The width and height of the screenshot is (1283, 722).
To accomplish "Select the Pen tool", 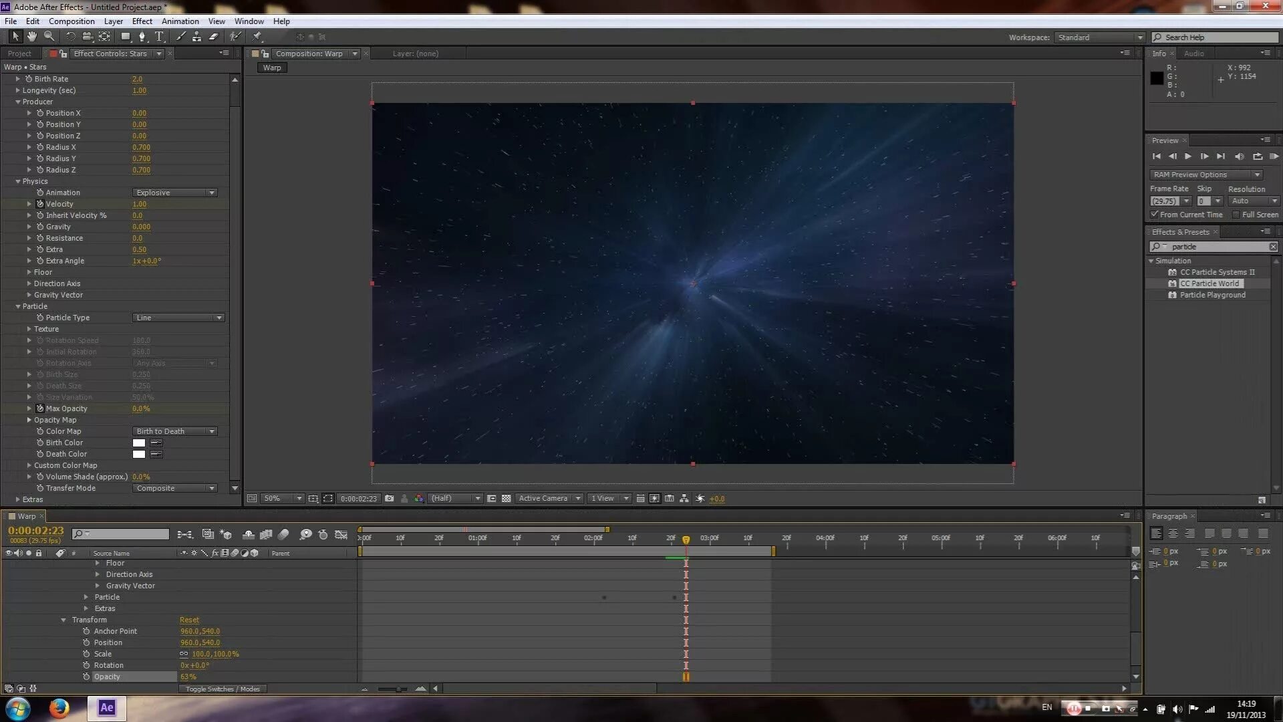I will click(142, 37).
